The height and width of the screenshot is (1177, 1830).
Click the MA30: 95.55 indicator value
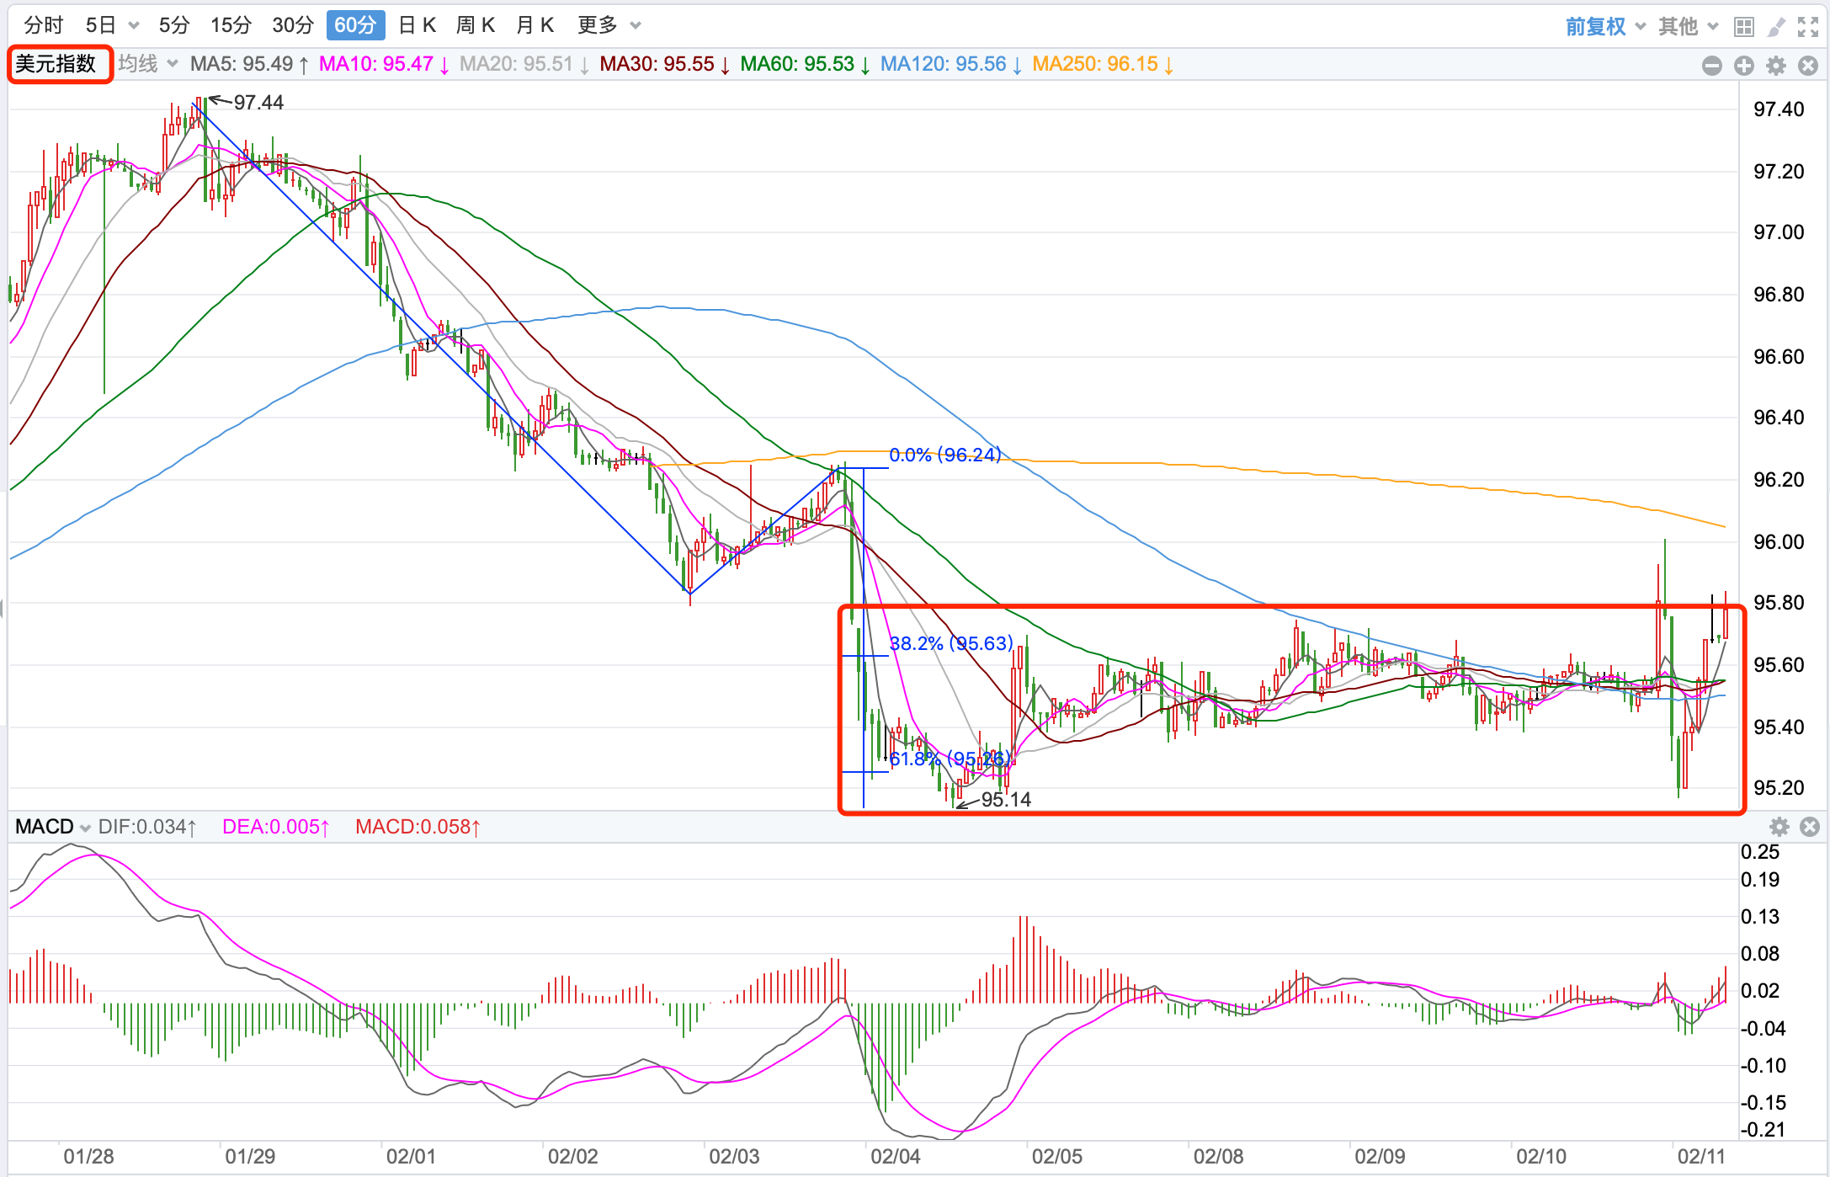tap(665, 64)
